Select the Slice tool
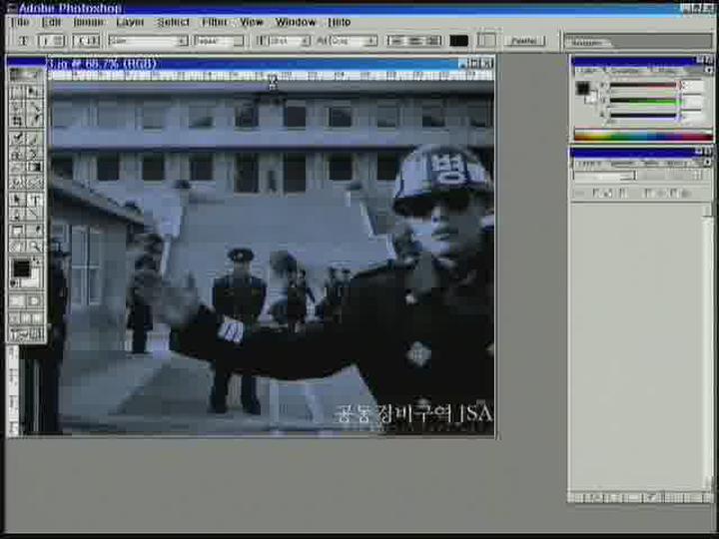719x539 pixels. tap(34, 121)
